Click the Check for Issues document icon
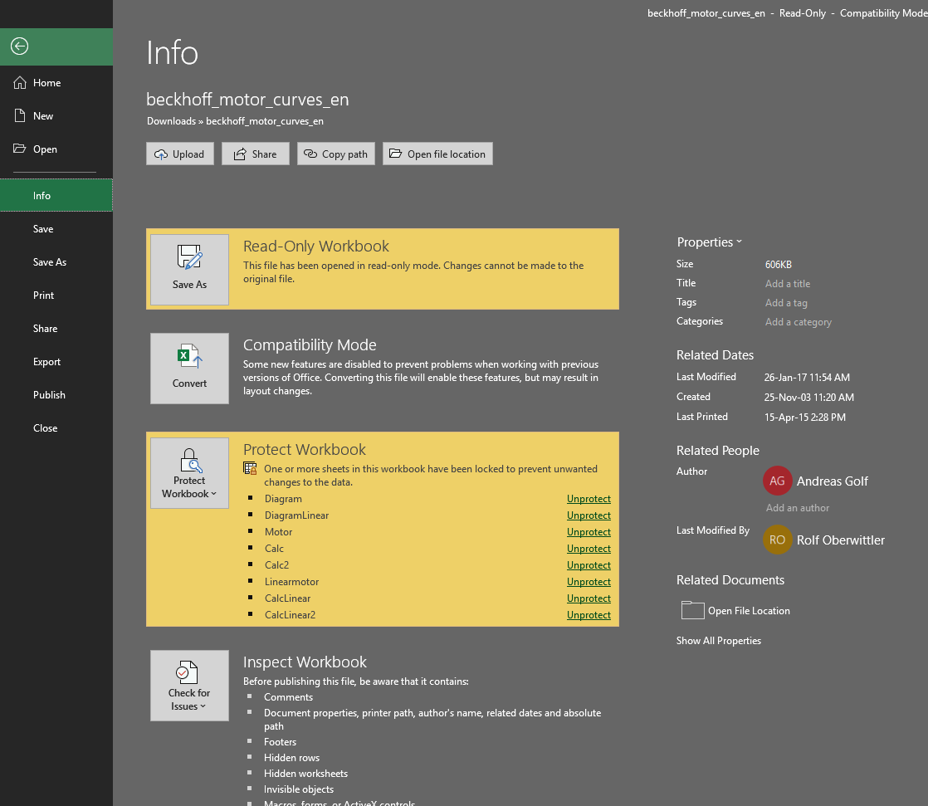928x806 pixels. [x=187, y=673]
